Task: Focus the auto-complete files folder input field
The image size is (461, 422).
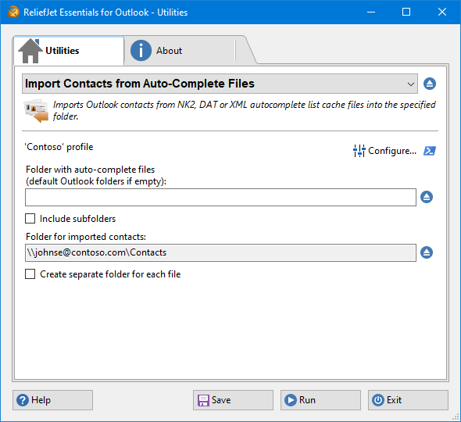Action: point(220,198)
